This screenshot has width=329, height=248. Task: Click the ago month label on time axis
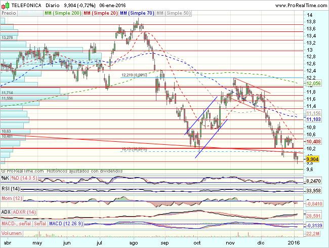134,243
